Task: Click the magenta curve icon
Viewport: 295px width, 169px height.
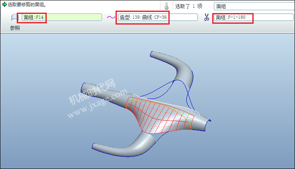Action: 111,17
